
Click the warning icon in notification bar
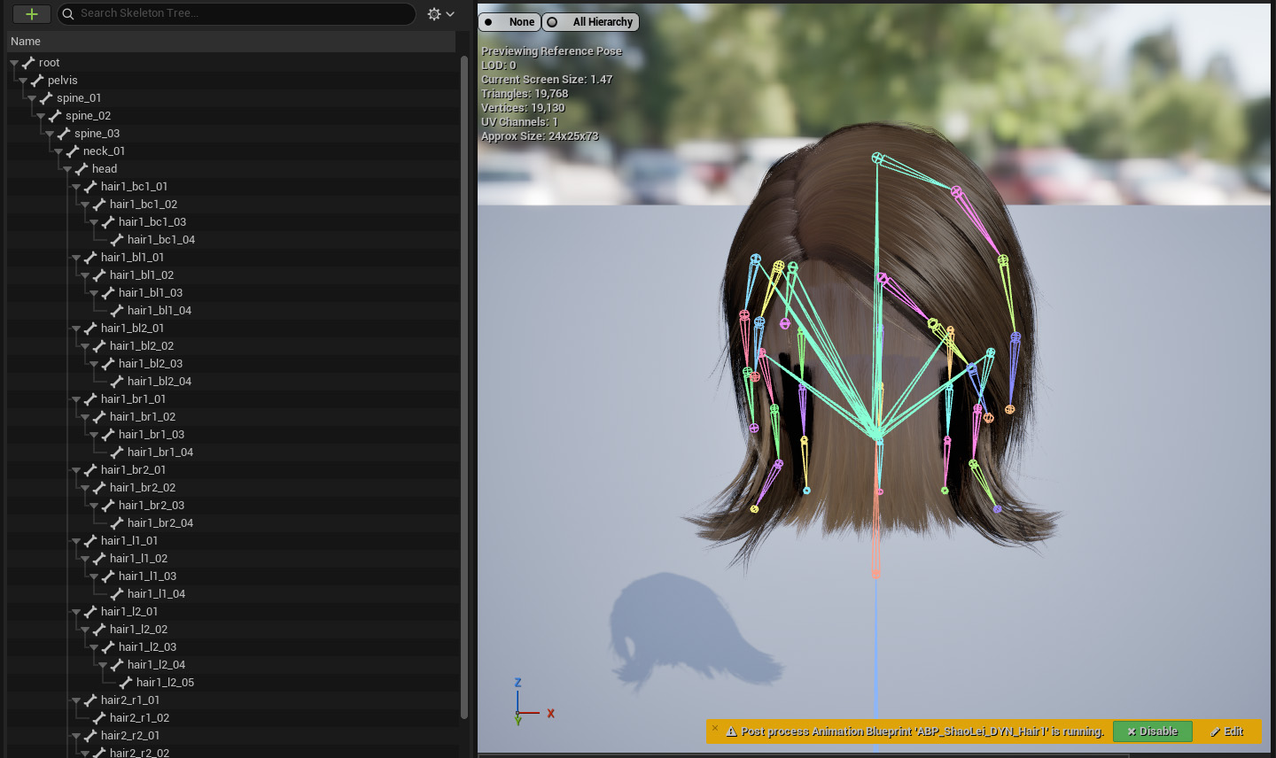pyautogui.click(x=732, y=732)
